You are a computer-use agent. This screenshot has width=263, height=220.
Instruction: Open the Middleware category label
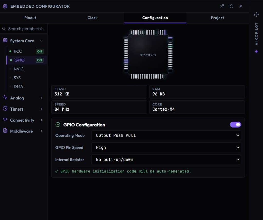(22, 131)
